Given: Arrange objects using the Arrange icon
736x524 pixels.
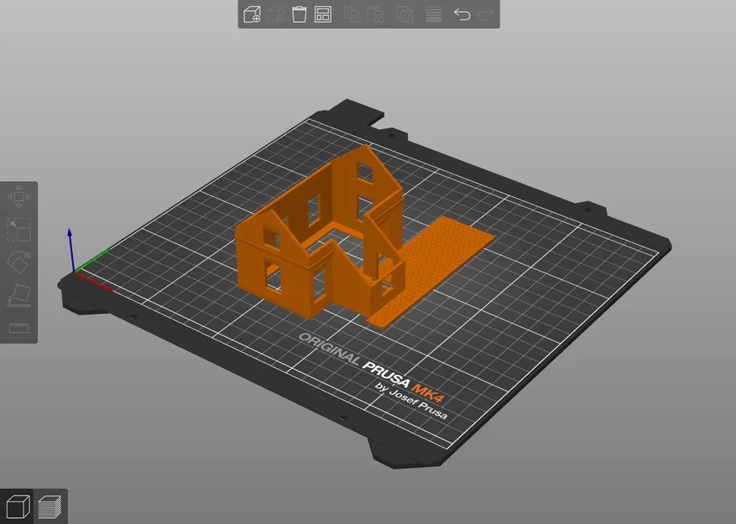Looking at the screenshot, I should point(323,14).
